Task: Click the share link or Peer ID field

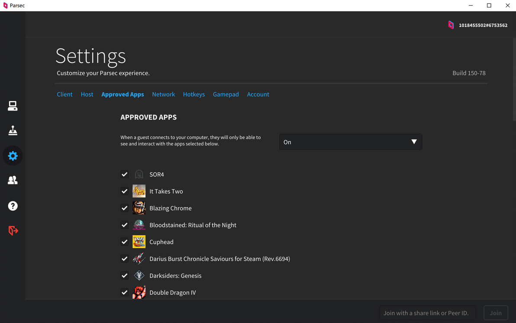Action: [427, 313]
